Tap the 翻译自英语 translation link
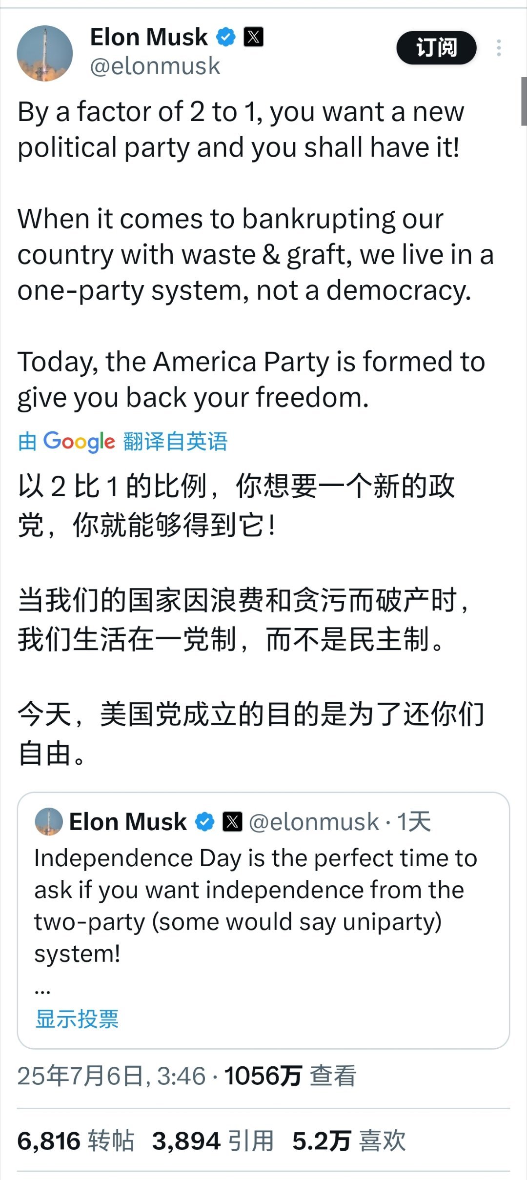 pos(175,441)
